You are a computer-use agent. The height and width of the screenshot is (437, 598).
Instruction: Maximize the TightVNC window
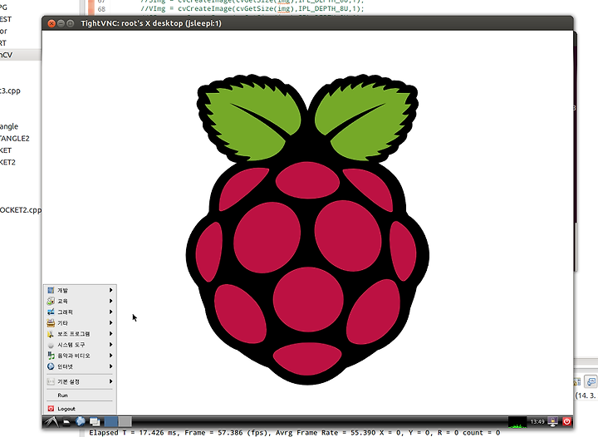point(70,23)
